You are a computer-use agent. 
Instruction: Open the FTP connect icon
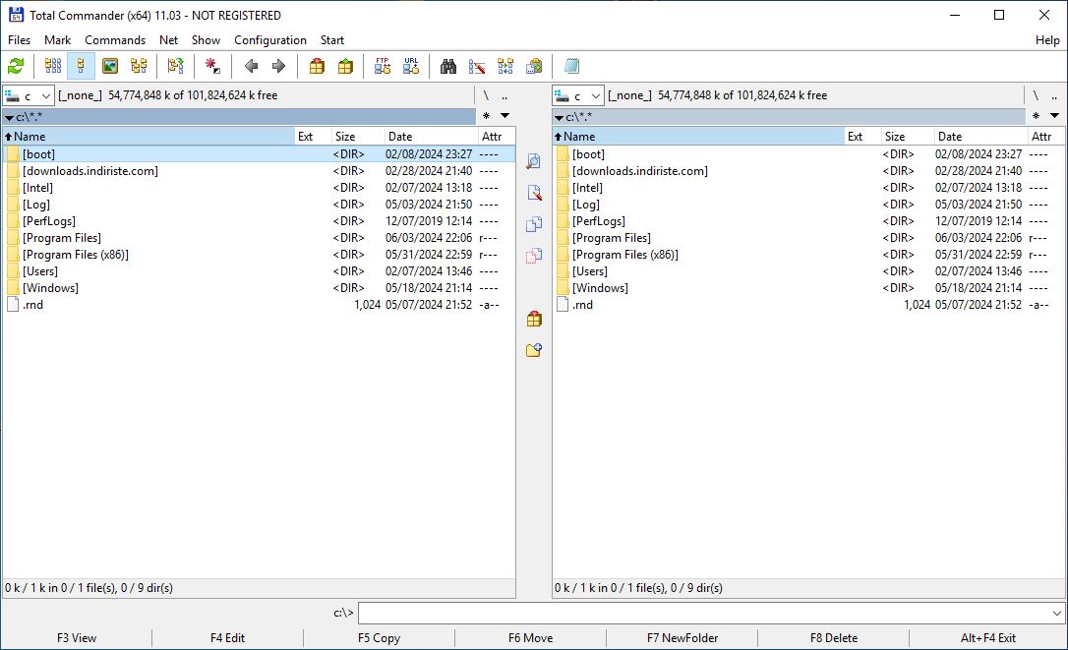[x=383, y=66]
